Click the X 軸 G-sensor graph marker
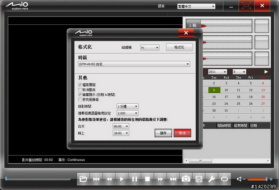This screenshot has height=190, width=279. [204, 26]
